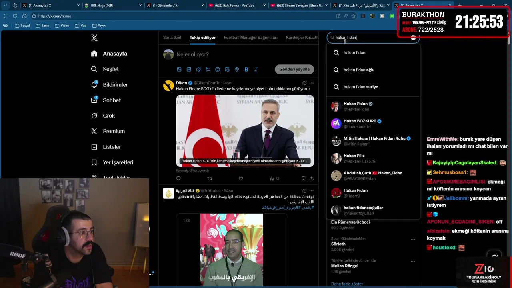Select suggestion 'hakan fidan oğlu'

(x=373, y=70)
